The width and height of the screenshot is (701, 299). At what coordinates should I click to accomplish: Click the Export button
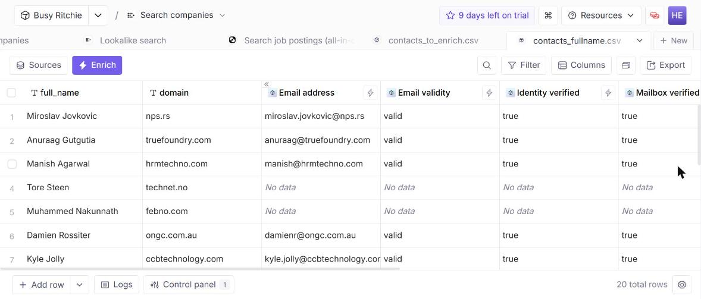666,65
